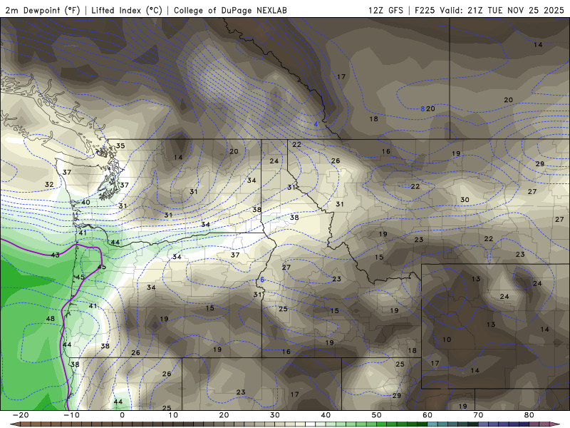Click the dewpoint value '43' near purple contour

pos(56,255)
